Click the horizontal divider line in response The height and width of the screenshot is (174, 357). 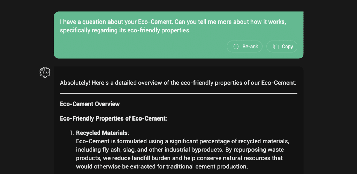(x=178, y=93)
